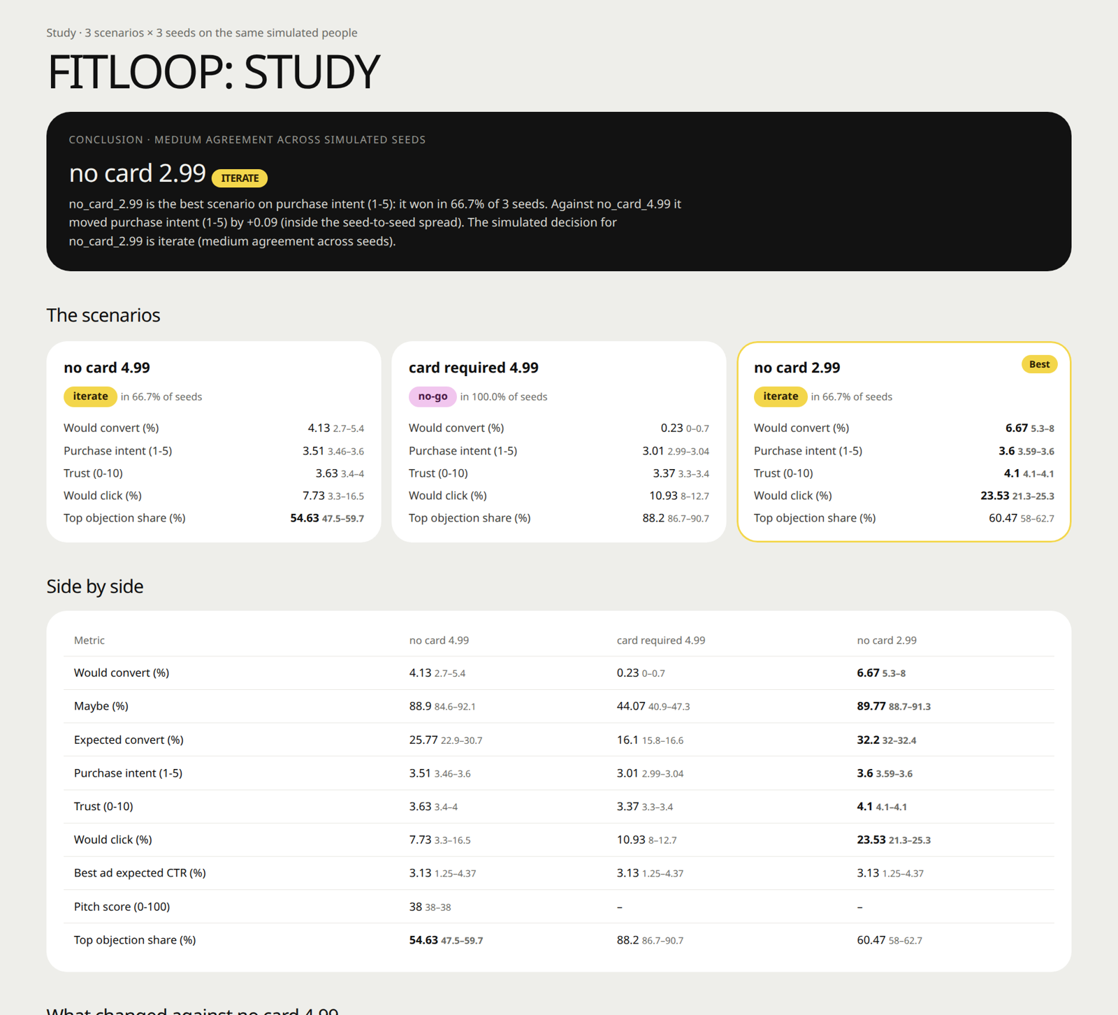1118x1015 pixels.
Task: Click 'in 100.0% of seeds' text
Action: (x=504, y=397)
